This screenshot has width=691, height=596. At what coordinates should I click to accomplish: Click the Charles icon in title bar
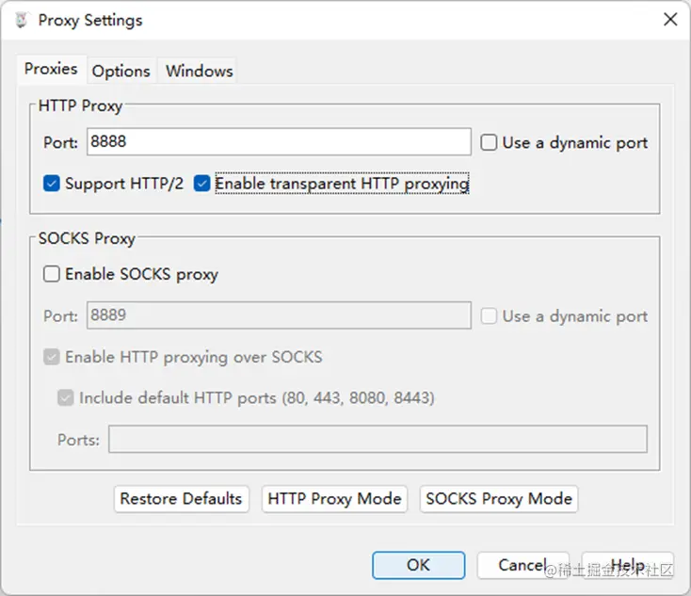point(21,20)
